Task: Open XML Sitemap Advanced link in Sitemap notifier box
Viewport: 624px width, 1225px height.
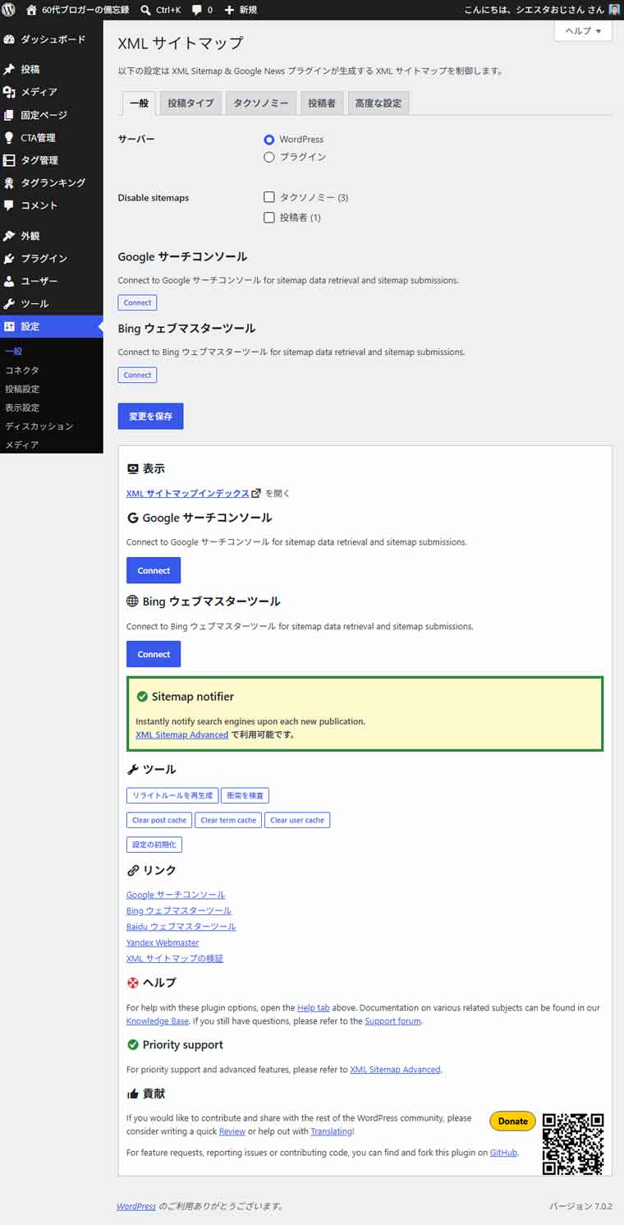Action: [x=182, y=735]
